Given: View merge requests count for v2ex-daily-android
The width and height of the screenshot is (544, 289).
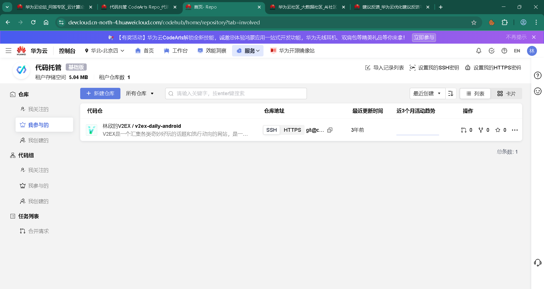Looking at the screenshot, I should (x=467, y=130).
